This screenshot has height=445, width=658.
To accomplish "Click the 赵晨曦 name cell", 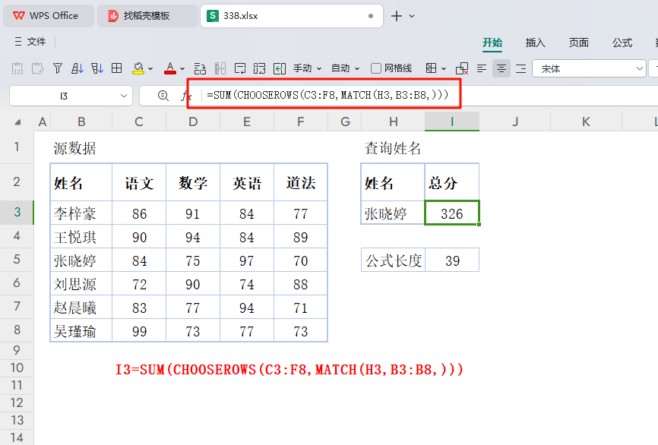I will 81,307.
